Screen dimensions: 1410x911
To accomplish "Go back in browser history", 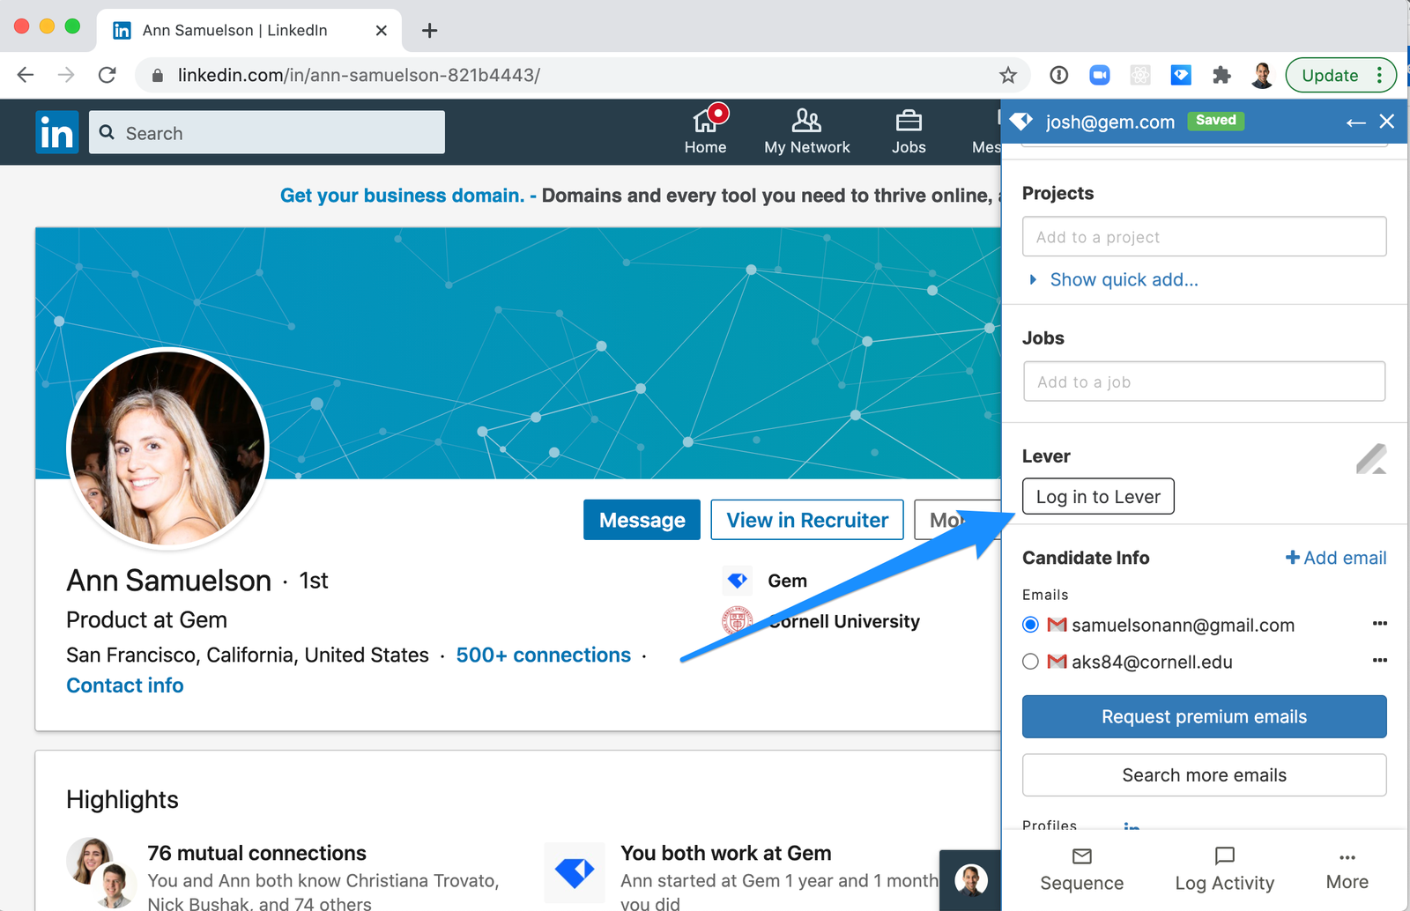I will [26, 75].
